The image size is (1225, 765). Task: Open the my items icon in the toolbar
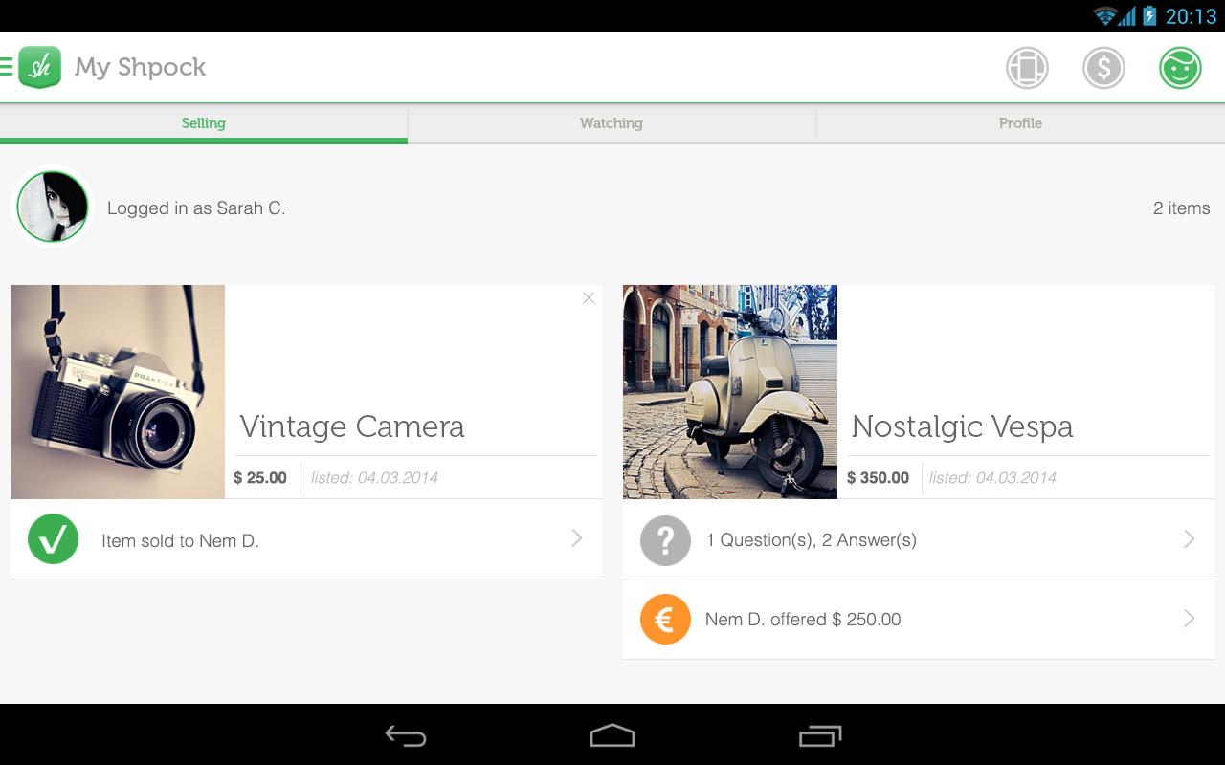pyautogui.click(x=1026, y=68)
